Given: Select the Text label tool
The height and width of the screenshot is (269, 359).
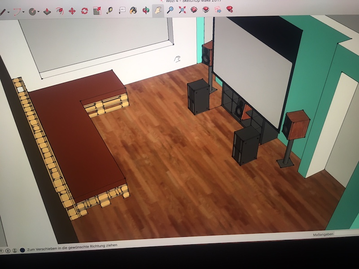Looking at the screenshot, I should tap(122, 10).
